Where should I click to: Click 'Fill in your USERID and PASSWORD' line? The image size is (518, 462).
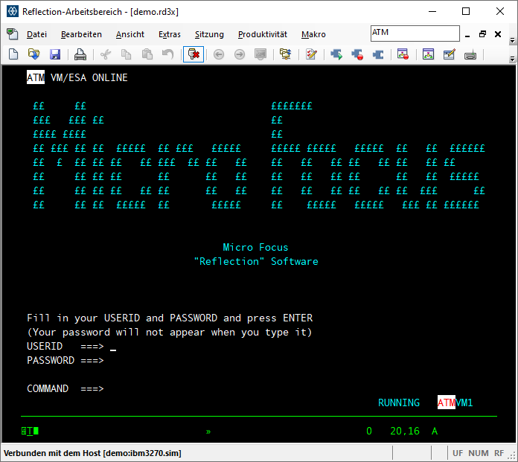[x=170, y=318]
